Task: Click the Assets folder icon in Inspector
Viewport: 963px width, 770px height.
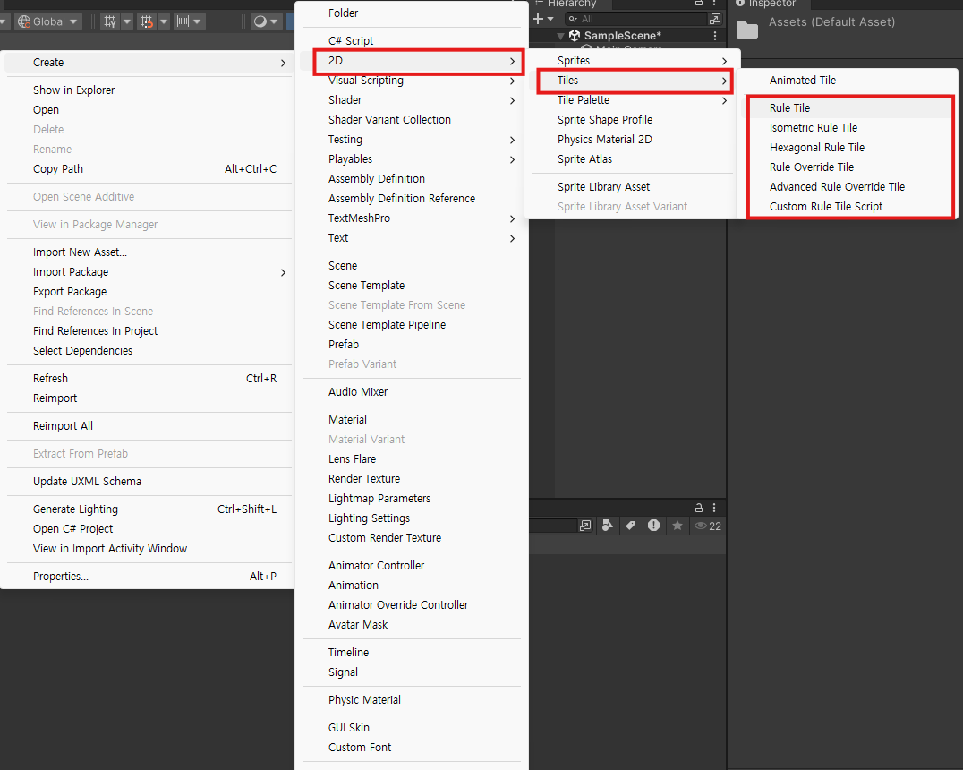Action: (746, 29)
